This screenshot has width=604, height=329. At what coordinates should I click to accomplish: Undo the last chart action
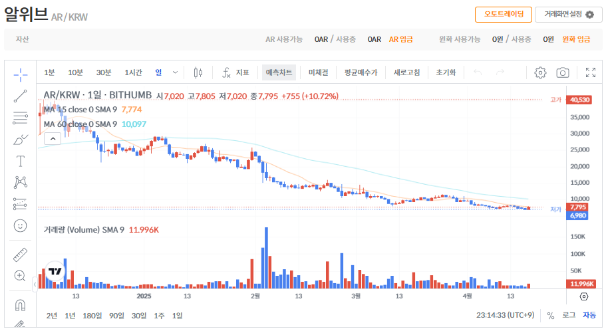(478, 72)
